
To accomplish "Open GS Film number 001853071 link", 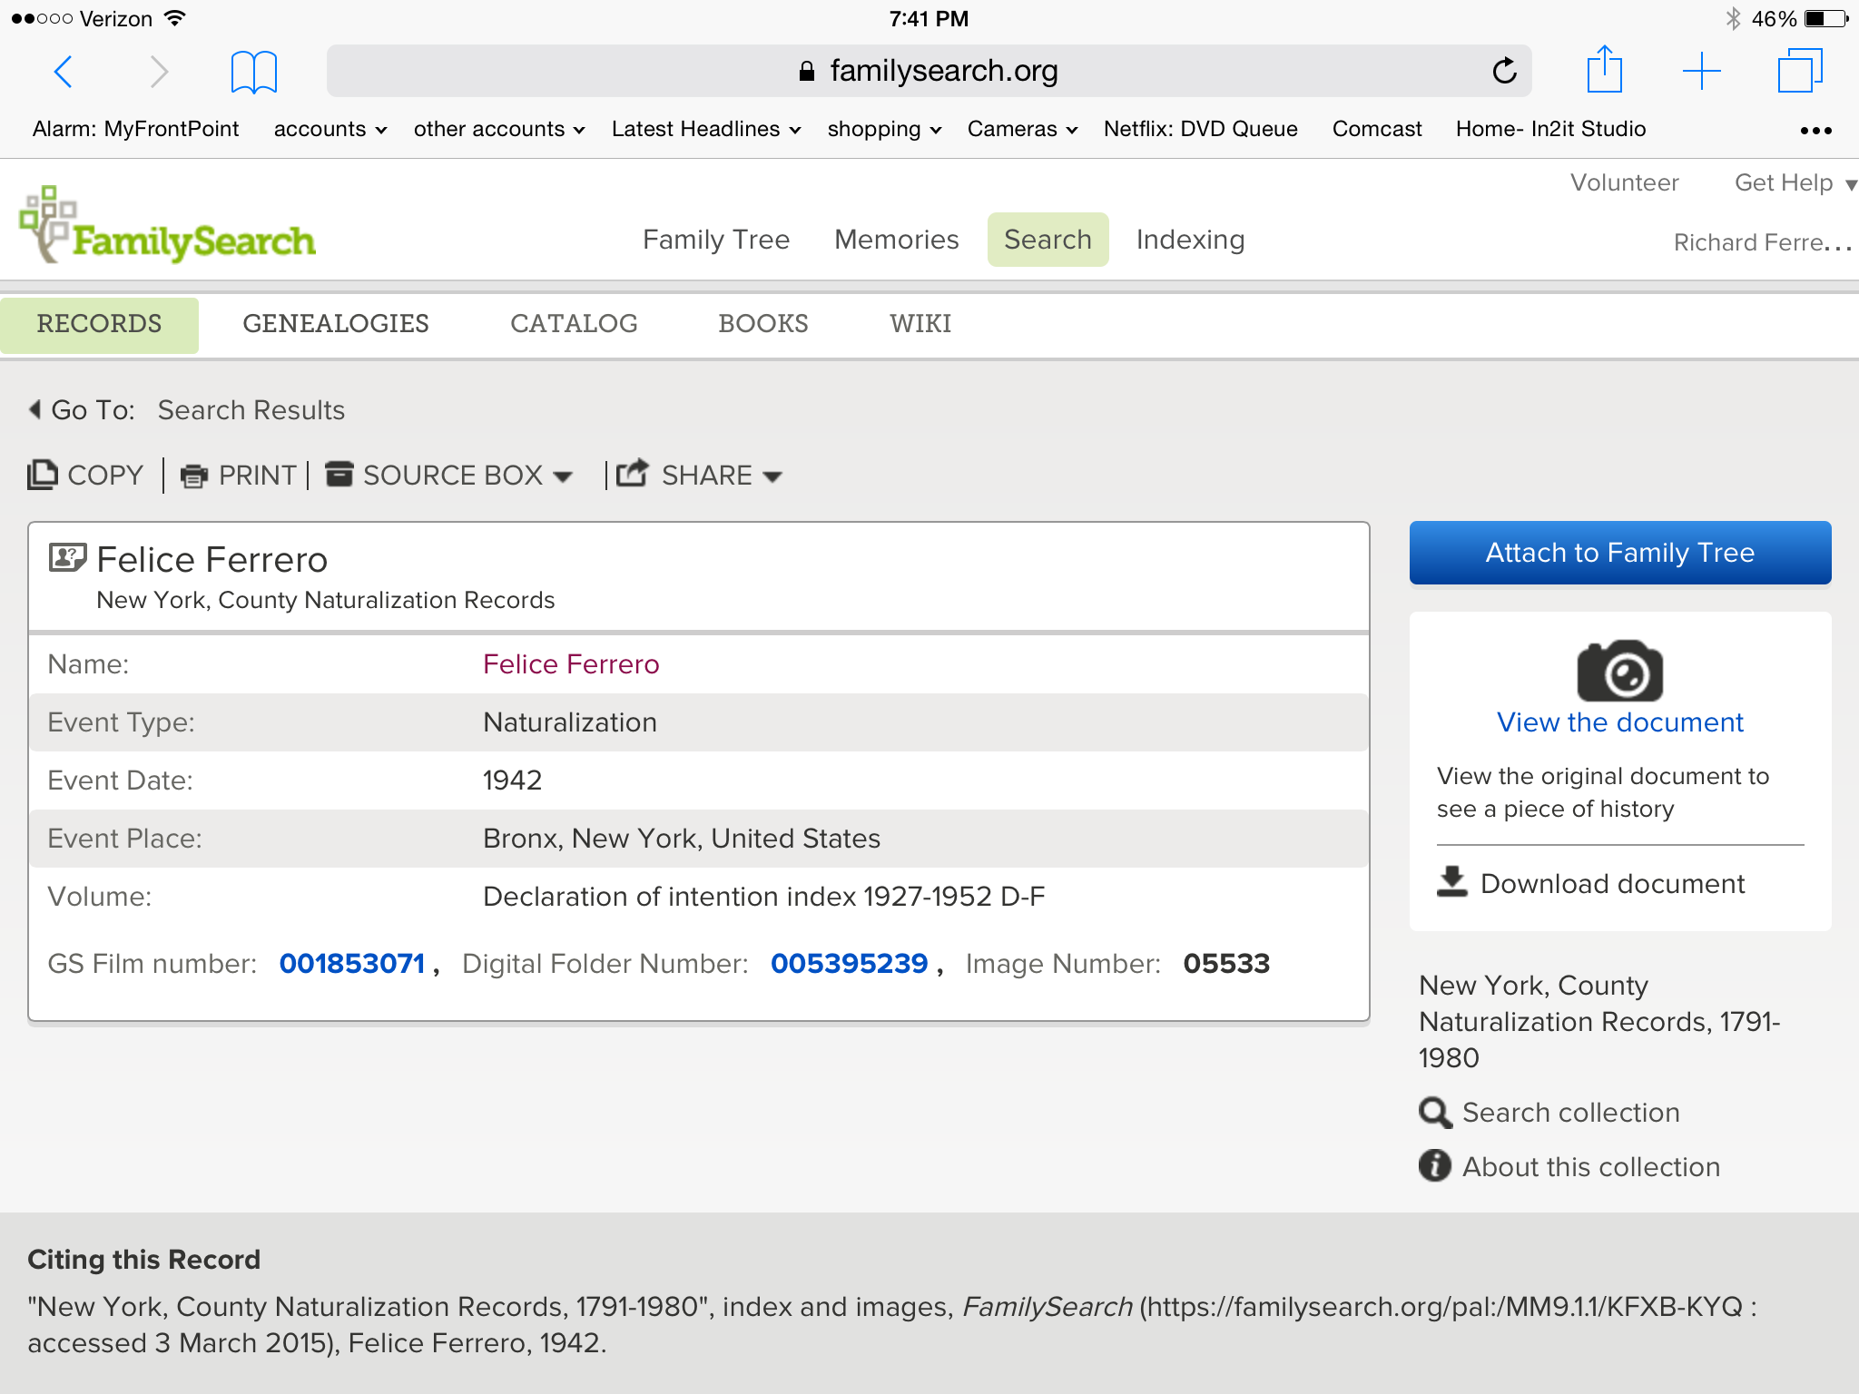I will tap(352, 964).
